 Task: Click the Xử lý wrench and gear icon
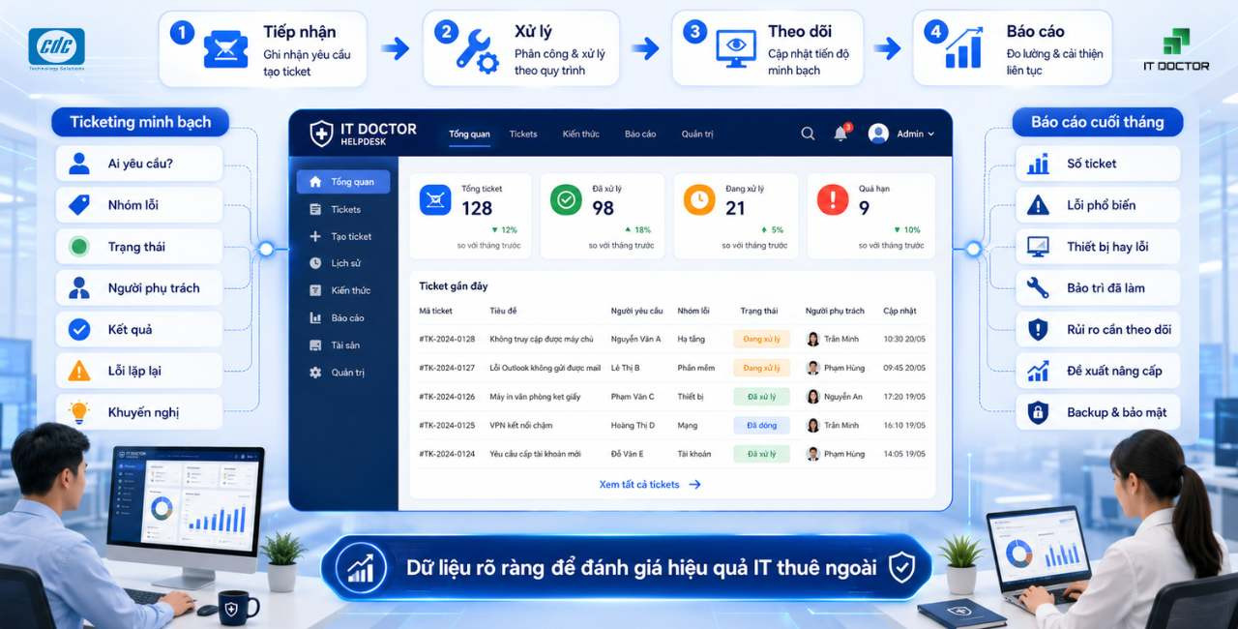click(477, 50)
